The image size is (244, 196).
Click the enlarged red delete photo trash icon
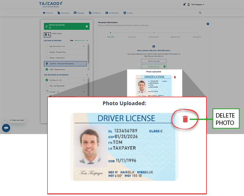[x=185, y=119]
